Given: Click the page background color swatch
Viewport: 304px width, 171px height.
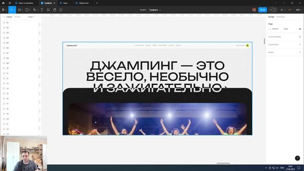Looking at the screenshot, I should [269, 29].
